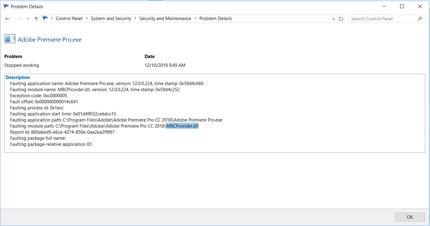This screenshot has height=226, width=430.
Task: Click the Forward navigation arrow
Action: (x=19, y=19)
